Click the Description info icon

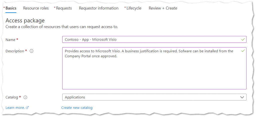point(31,51)
